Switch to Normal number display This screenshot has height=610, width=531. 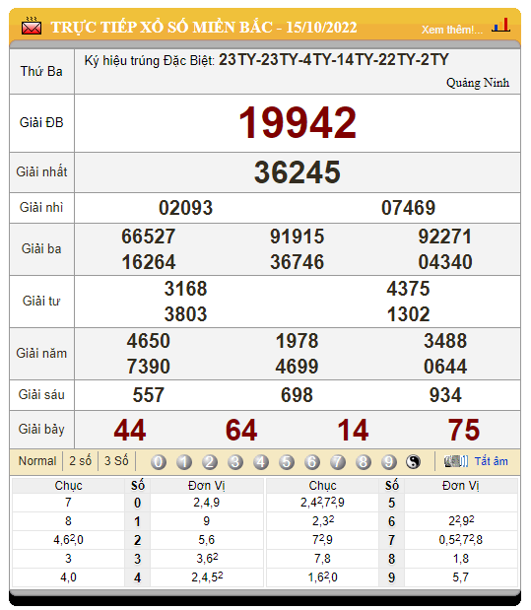pos(37,461)
